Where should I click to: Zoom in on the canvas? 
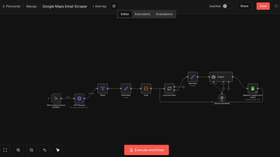[x=18, y=150]
